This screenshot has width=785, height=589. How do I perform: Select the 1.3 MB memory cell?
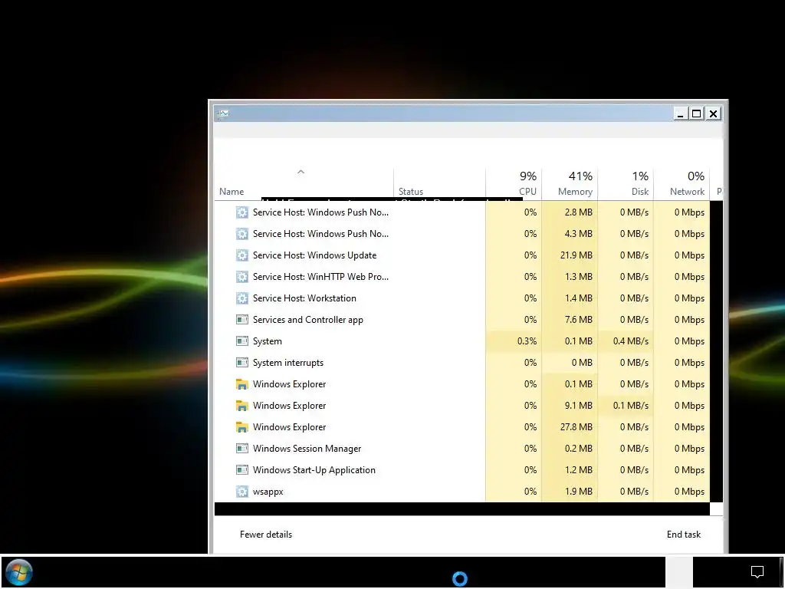click(x=570, y=277)
